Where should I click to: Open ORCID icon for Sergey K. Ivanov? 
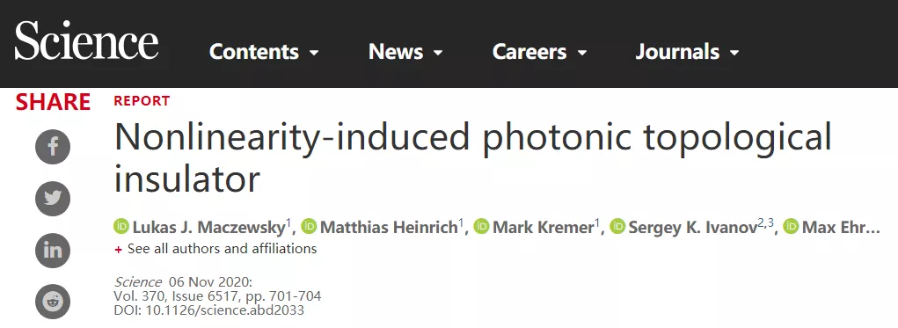pos(617,227)
